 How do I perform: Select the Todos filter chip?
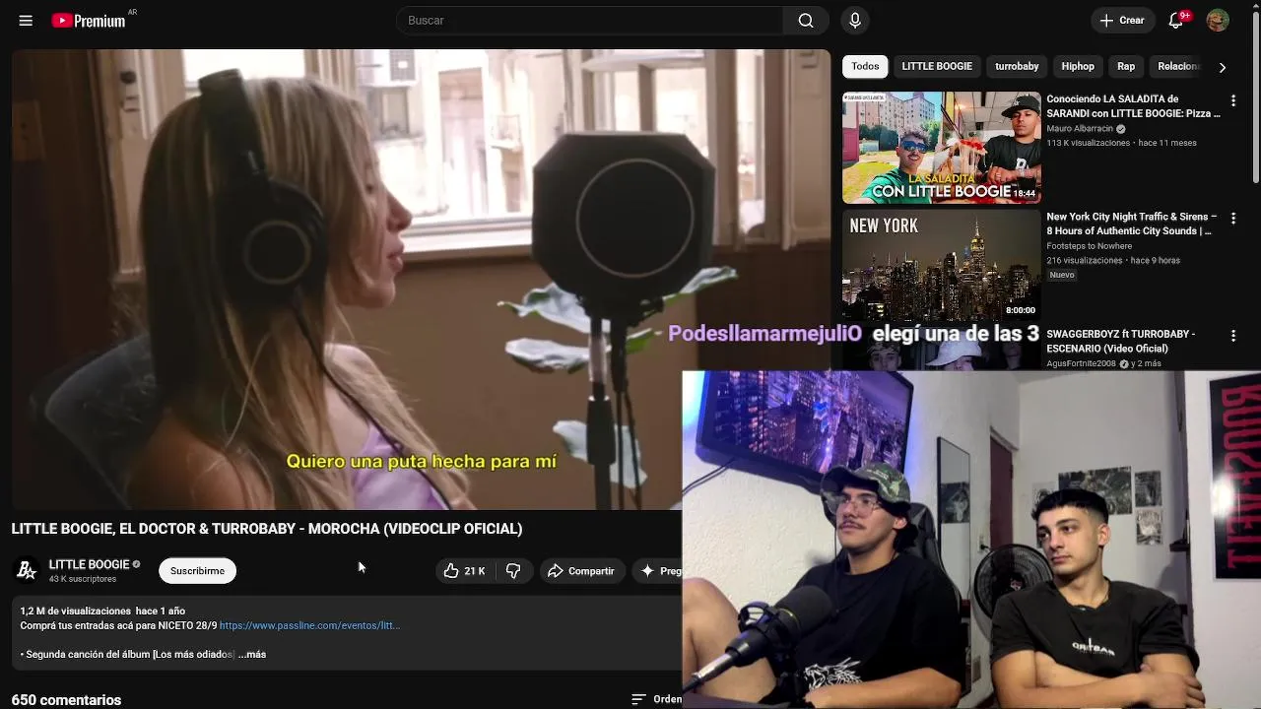(865, 66)
